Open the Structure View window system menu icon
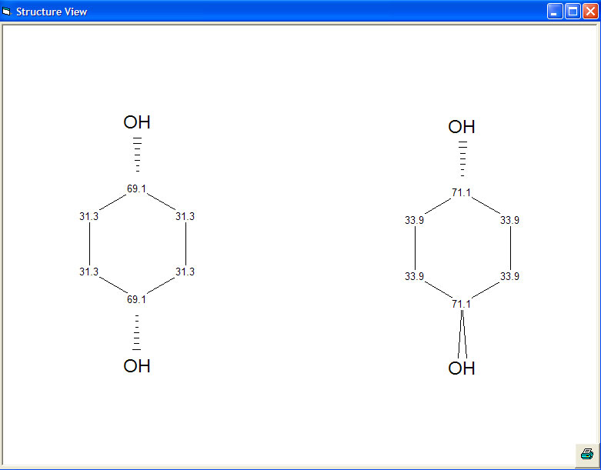601x470 pixels. tap(7, 12)
